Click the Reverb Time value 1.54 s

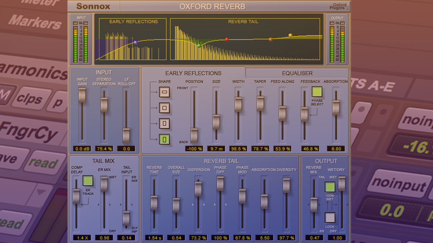tap(154, 238)
